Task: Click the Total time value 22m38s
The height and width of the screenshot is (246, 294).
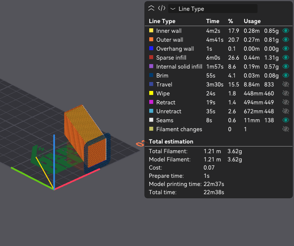Action: point(214,192)
